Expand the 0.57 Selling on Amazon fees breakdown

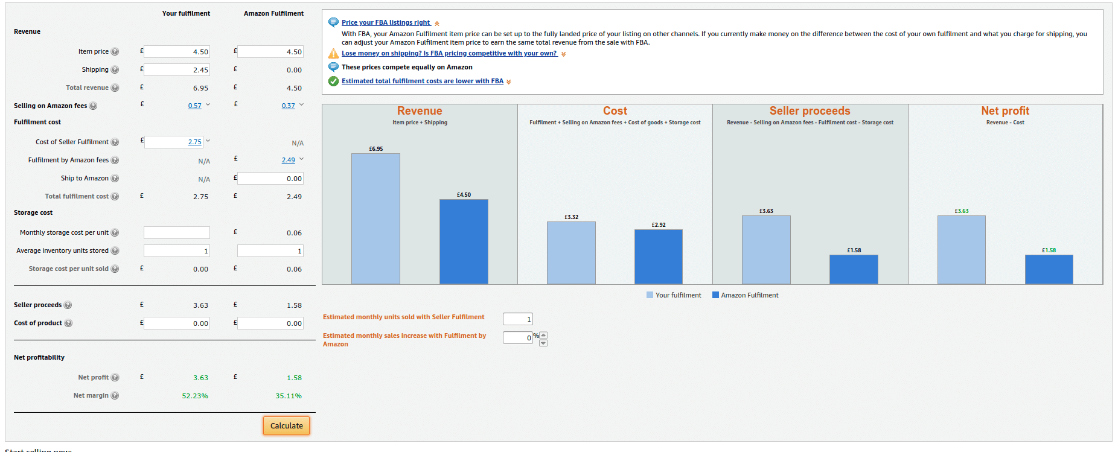[208, 105]
